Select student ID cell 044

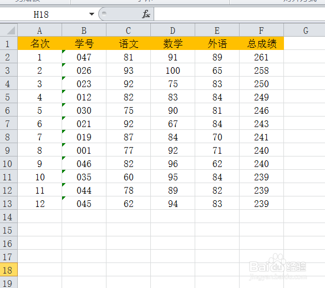click(x=84, y=190)
